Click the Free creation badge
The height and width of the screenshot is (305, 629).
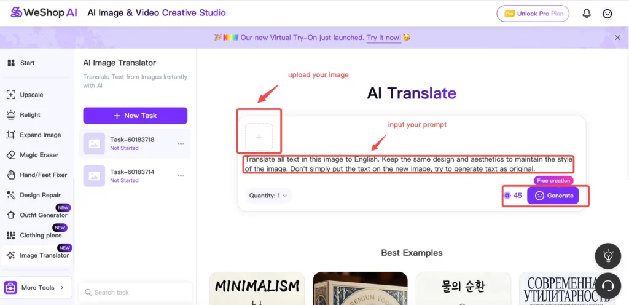[x=553, y=181]
